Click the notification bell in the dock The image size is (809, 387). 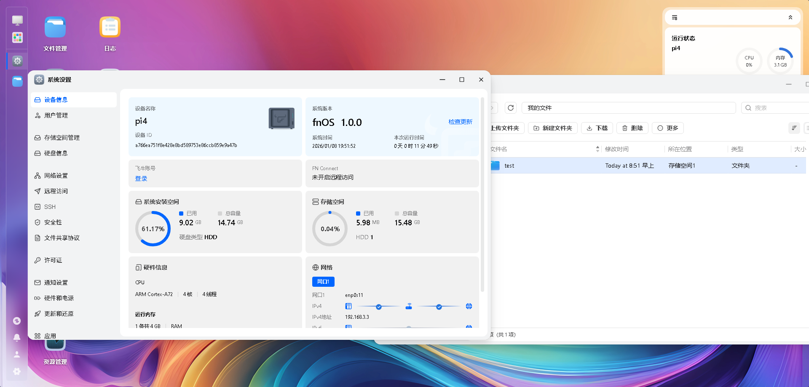[x=17, y=337]
